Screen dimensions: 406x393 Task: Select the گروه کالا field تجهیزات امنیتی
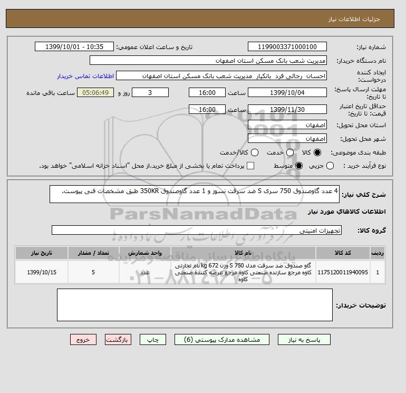(197, 230)
